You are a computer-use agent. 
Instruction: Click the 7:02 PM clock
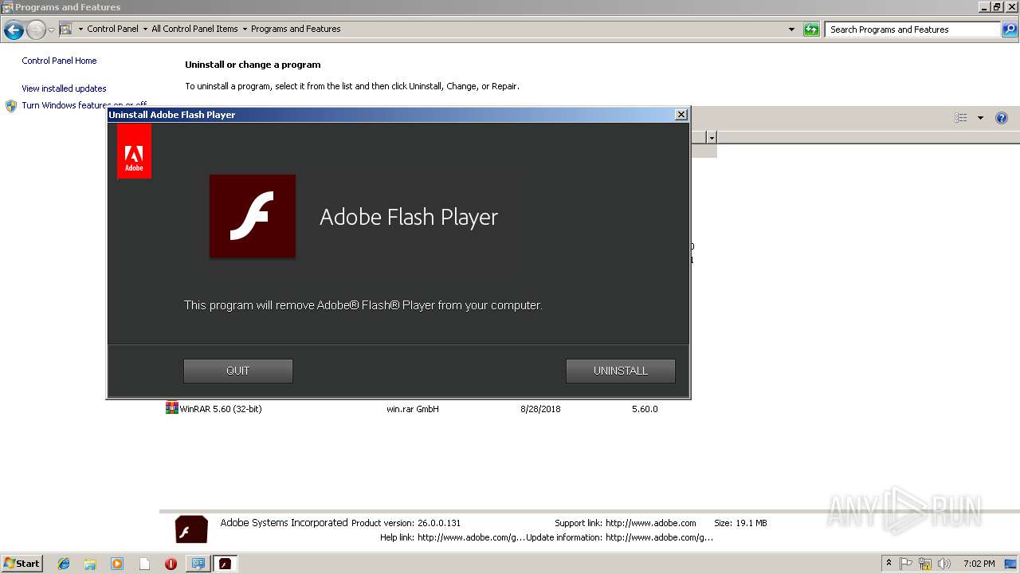pyautogui.click(x=979, y=564)
